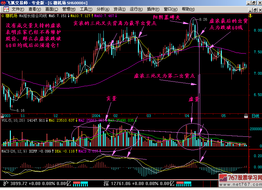Open the 文件(F) menu
The image size is (262, 190).
pos(18,9)
